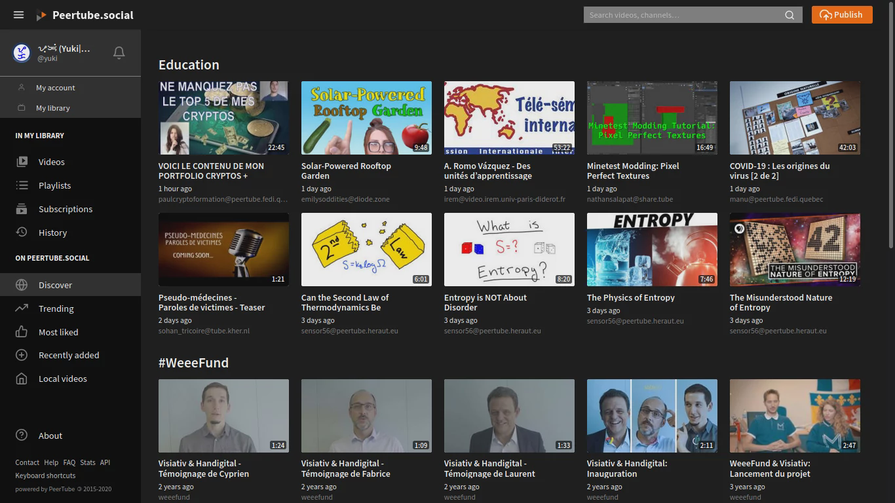
Task: Open channel sohan_tricoire@tube.kher.nl
Action: [x=204, y=331]
